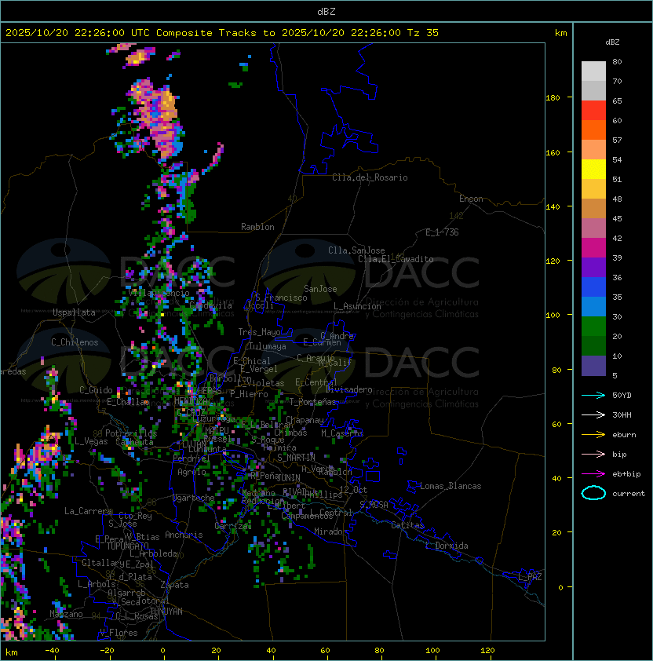Click the magenta eb+bip arrow in legend

593,474
